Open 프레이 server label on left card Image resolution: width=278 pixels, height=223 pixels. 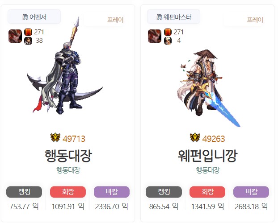115,20
